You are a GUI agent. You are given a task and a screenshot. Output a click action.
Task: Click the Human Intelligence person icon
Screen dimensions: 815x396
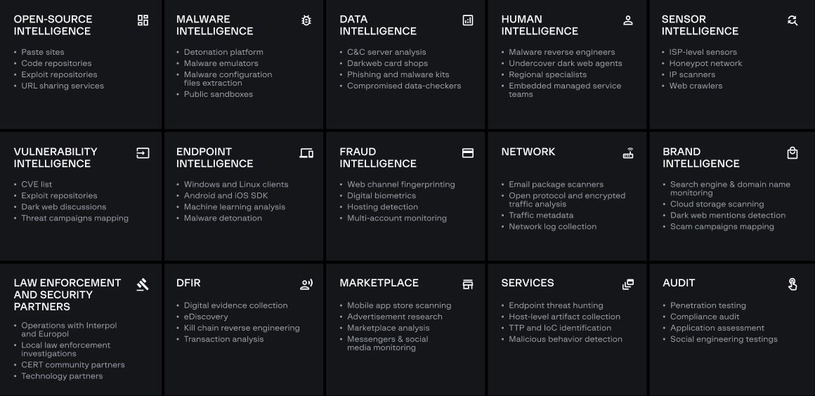click(628, 20)
